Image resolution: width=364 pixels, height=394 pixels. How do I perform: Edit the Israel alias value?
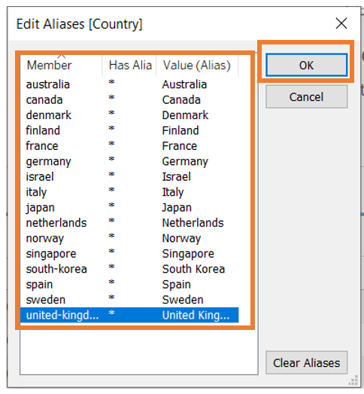[x=176, y=176]
